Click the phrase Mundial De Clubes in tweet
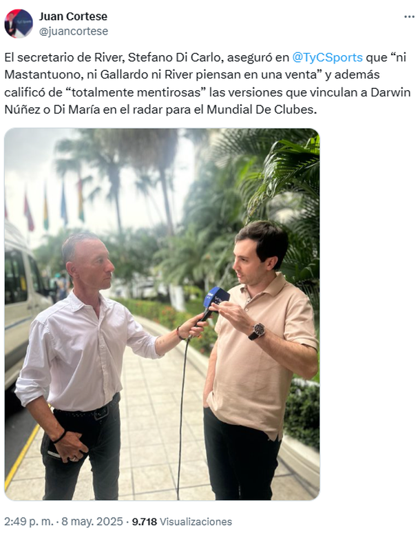Viewport: 420px width, 533px height. tap(260, 109)
